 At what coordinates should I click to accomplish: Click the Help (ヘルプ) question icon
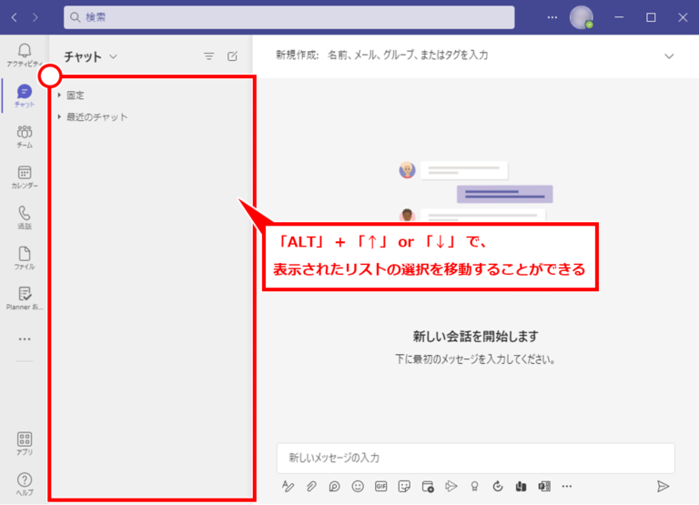[x=25, y=484]
